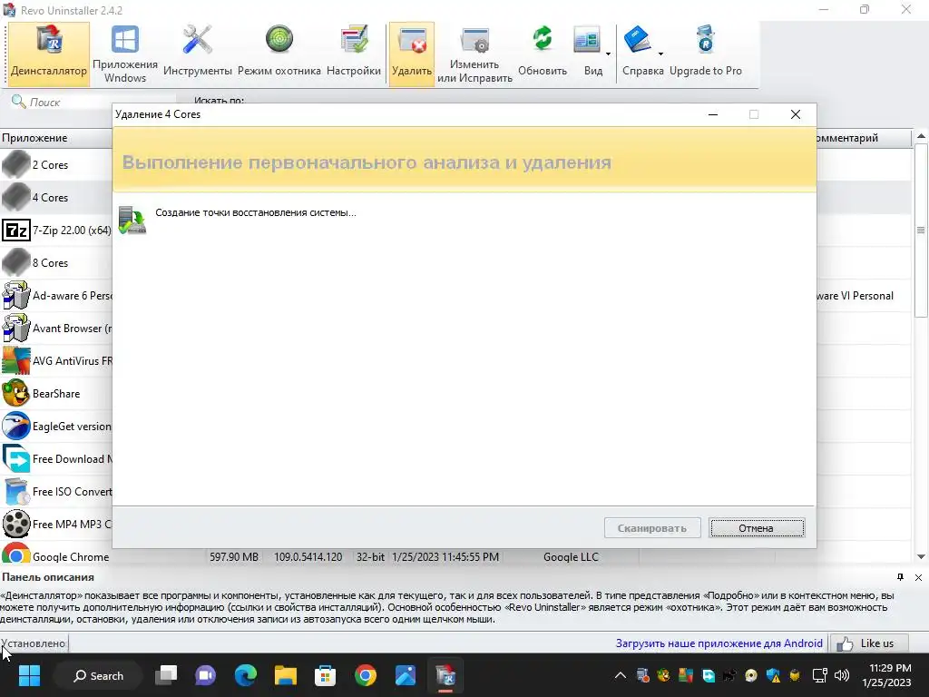Open Chrome from the taskbar
Image resolution: width=929 pixels, height=697 pixels.
(x=365, y=675)
